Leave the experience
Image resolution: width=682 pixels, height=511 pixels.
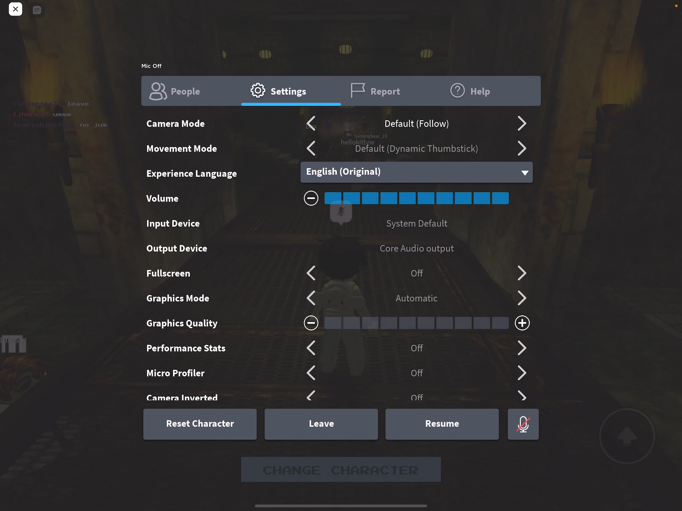(321, 424)
